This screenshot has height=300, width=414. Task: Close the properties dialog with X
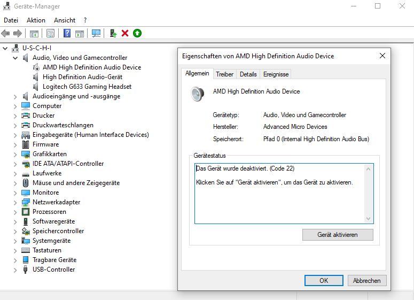point(382,56)
